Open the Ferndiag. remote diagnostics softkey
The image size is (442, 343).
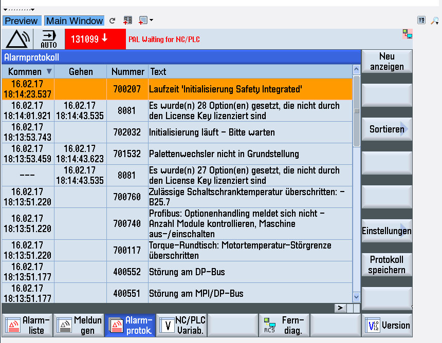[x=284, y=325]
